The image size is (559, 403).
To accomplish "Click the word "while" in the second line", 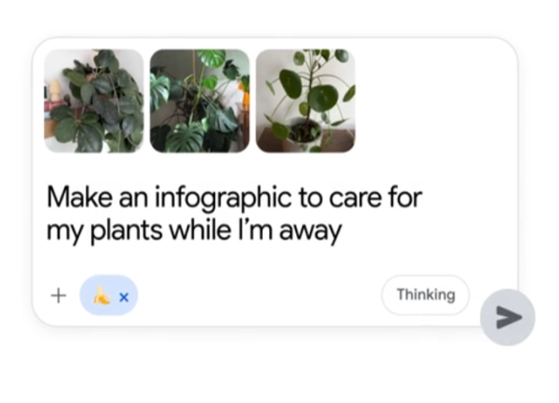I will [197, 230].
